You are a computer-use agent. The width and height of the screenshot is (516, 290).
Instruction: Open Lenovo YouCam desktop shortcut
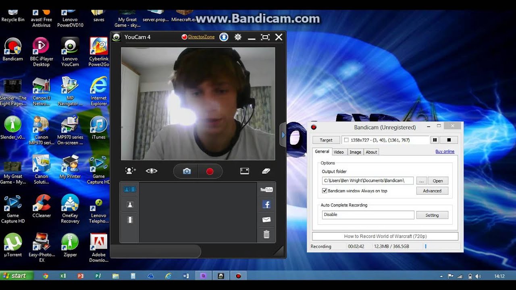pos(70,52)
